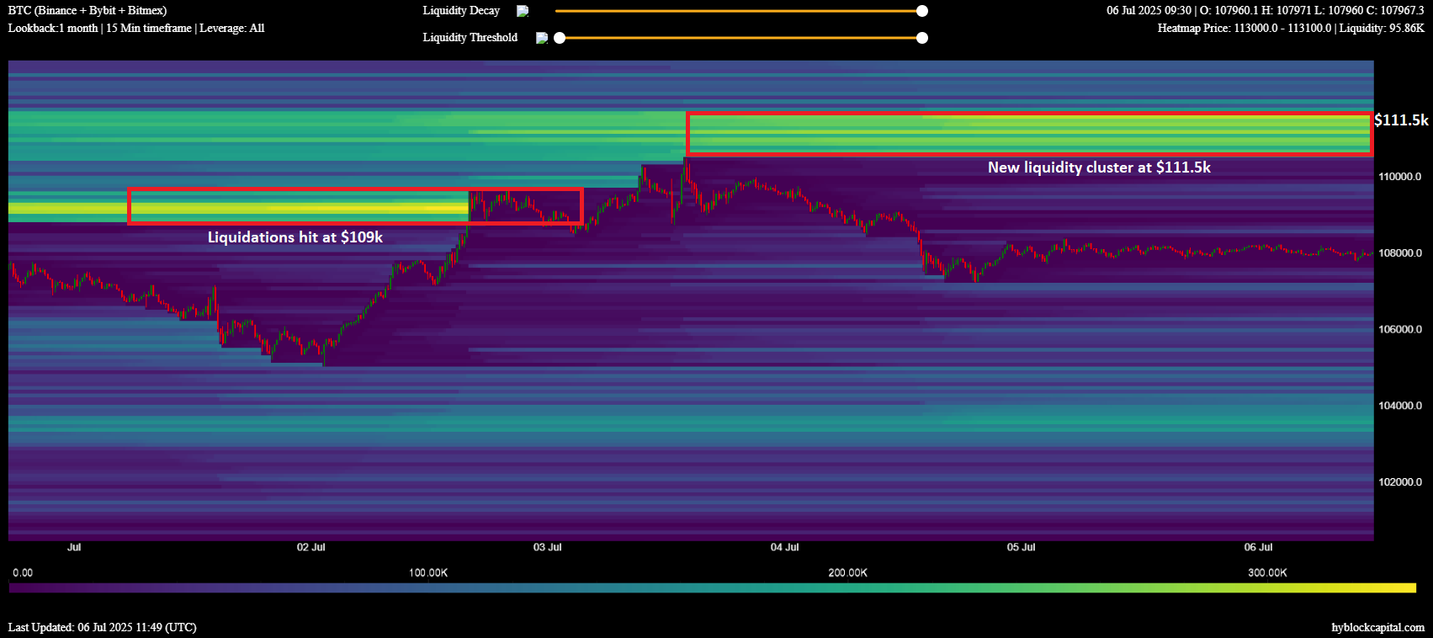The image size is (1433, 638).
Task: Click the "BTC (Binance + Bybit + Bitmex)" title
Action: [x=88, y=10]
